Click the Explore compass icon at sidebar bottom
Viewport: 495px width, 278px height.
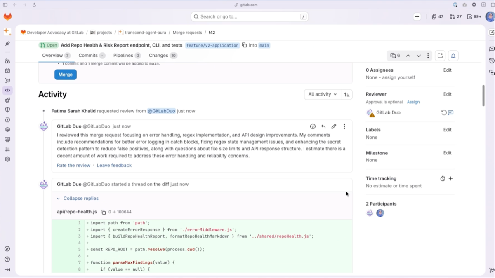(x=7, y=249)
